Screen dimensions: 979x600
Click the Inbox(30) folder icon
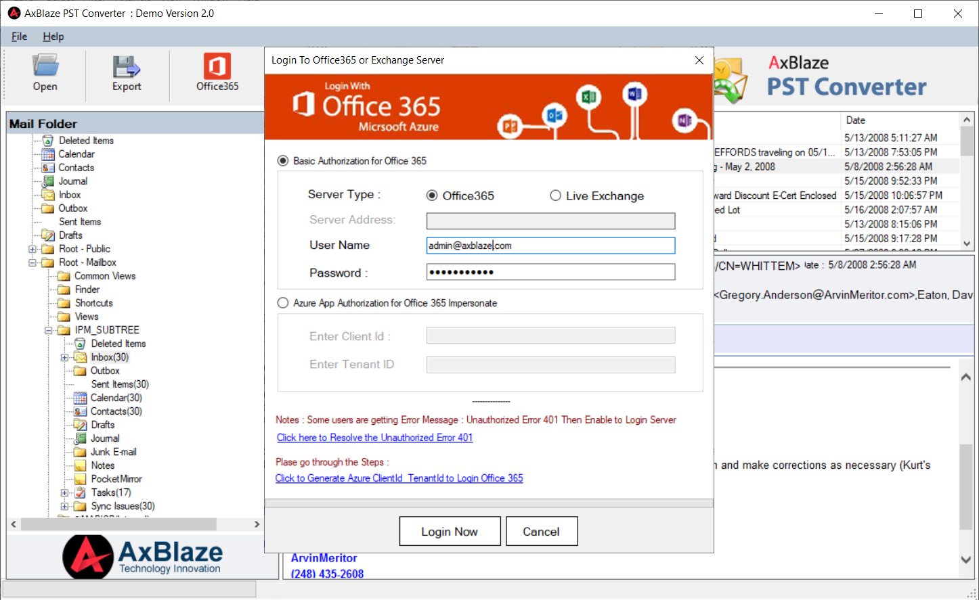81,357
